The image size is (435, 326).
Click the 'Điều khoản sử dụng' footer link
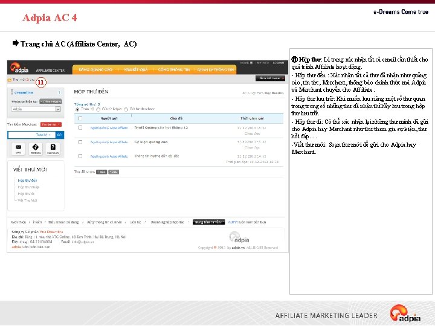click(x=63, y=222)
